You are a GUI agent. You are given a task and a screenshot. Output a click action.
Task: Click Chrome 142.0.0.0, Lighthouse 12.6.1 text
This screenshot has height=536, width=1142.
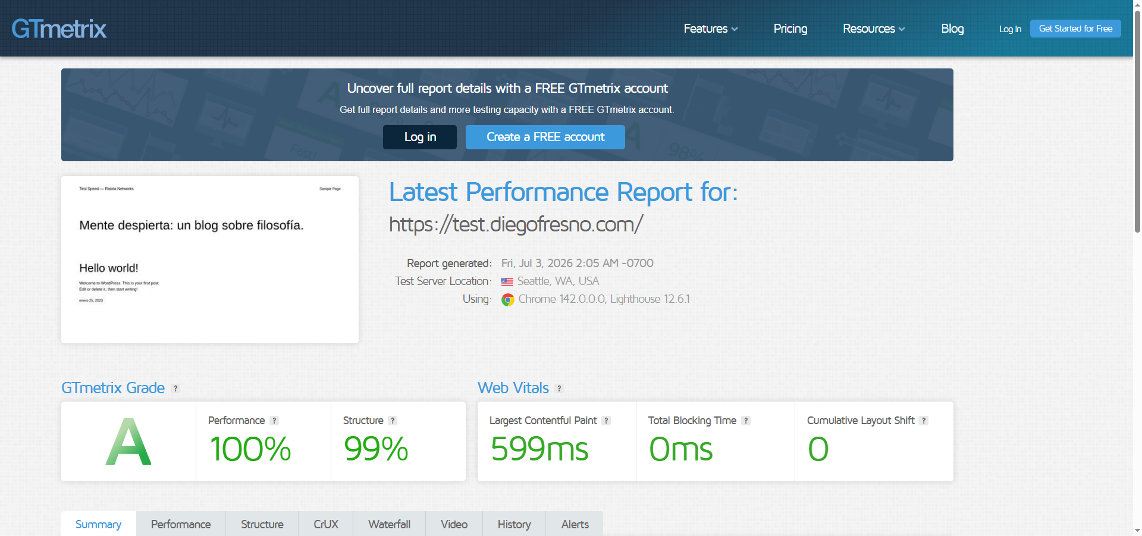click(604, 299)
